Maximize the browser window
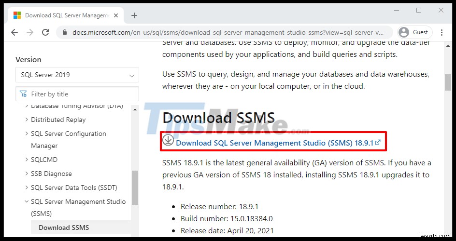 [x=419, y=11]
